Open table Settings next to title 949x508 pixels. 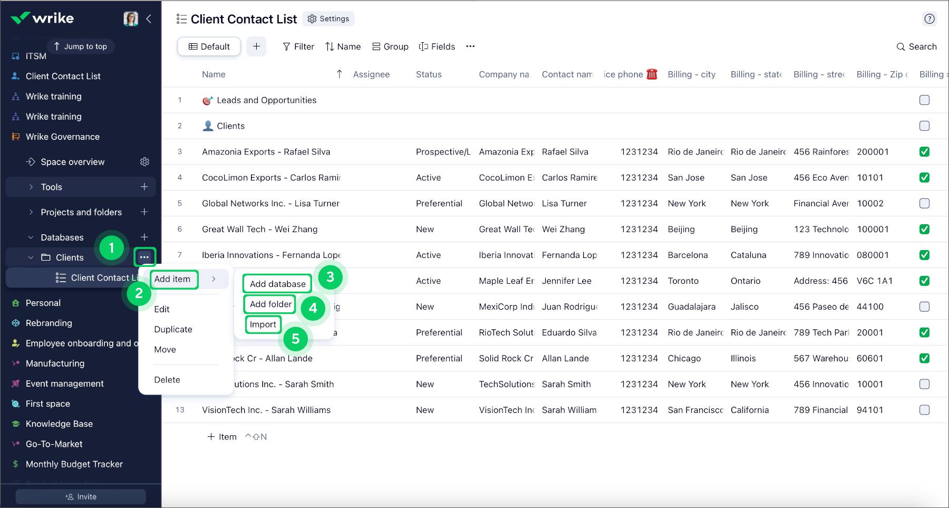click(328, 18)
